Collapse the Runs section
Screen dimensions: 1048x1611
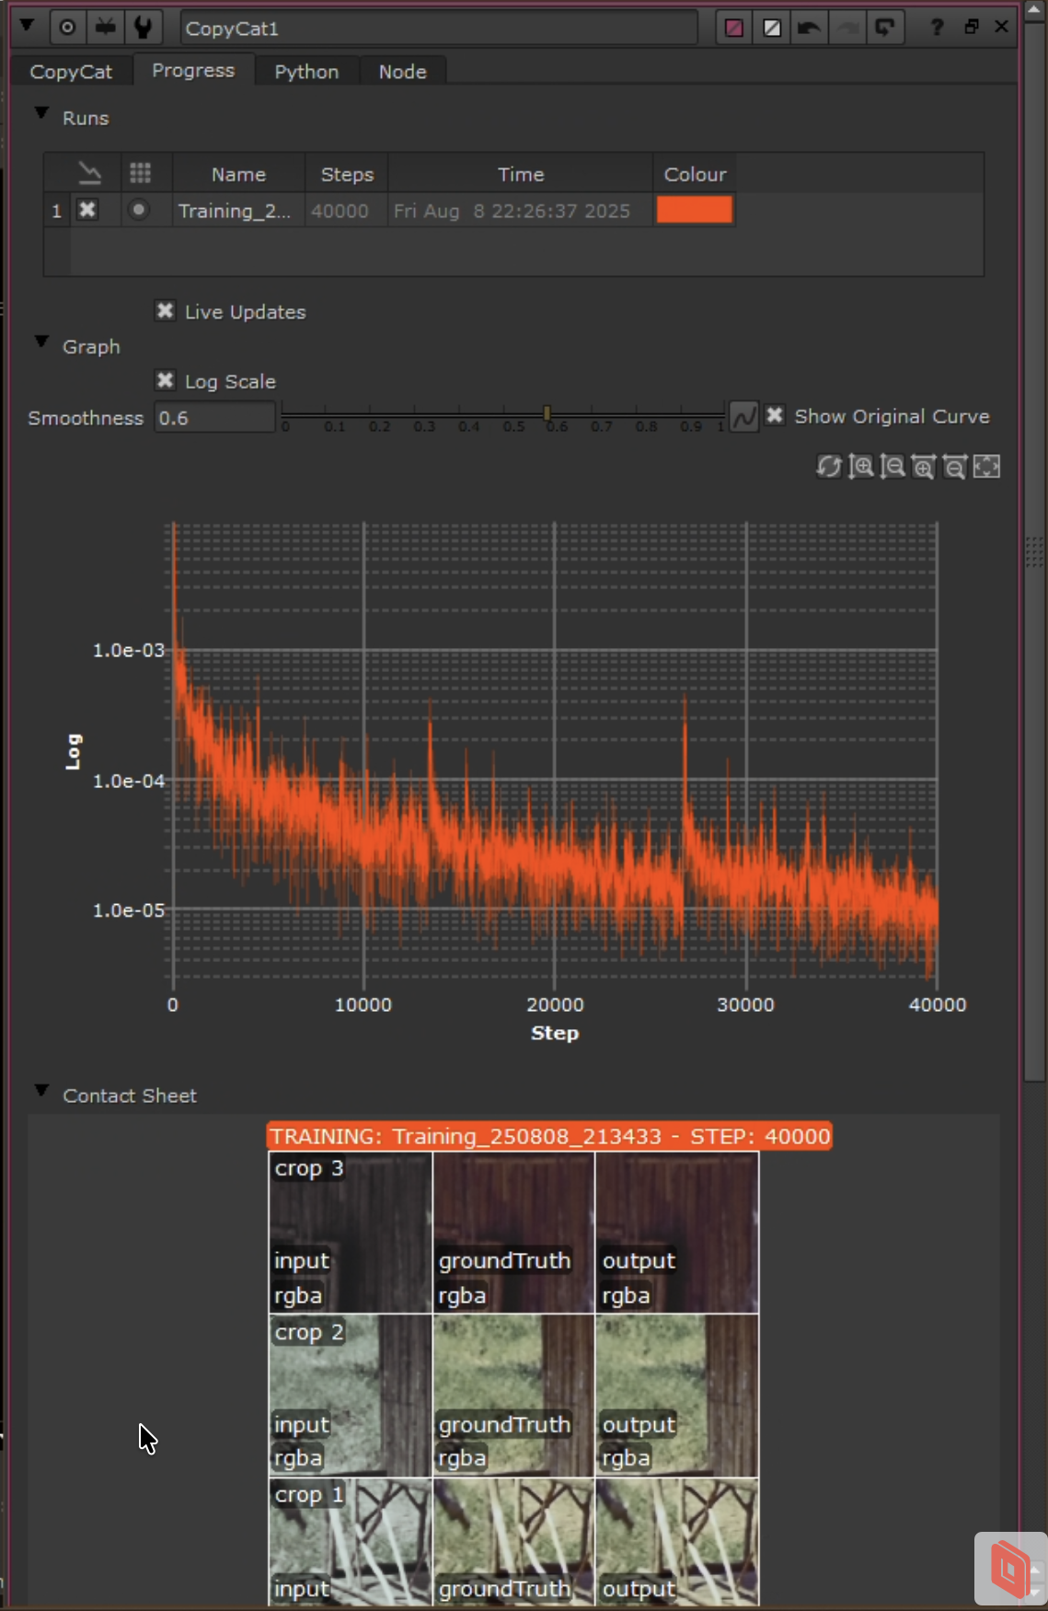tap(41, 113)
